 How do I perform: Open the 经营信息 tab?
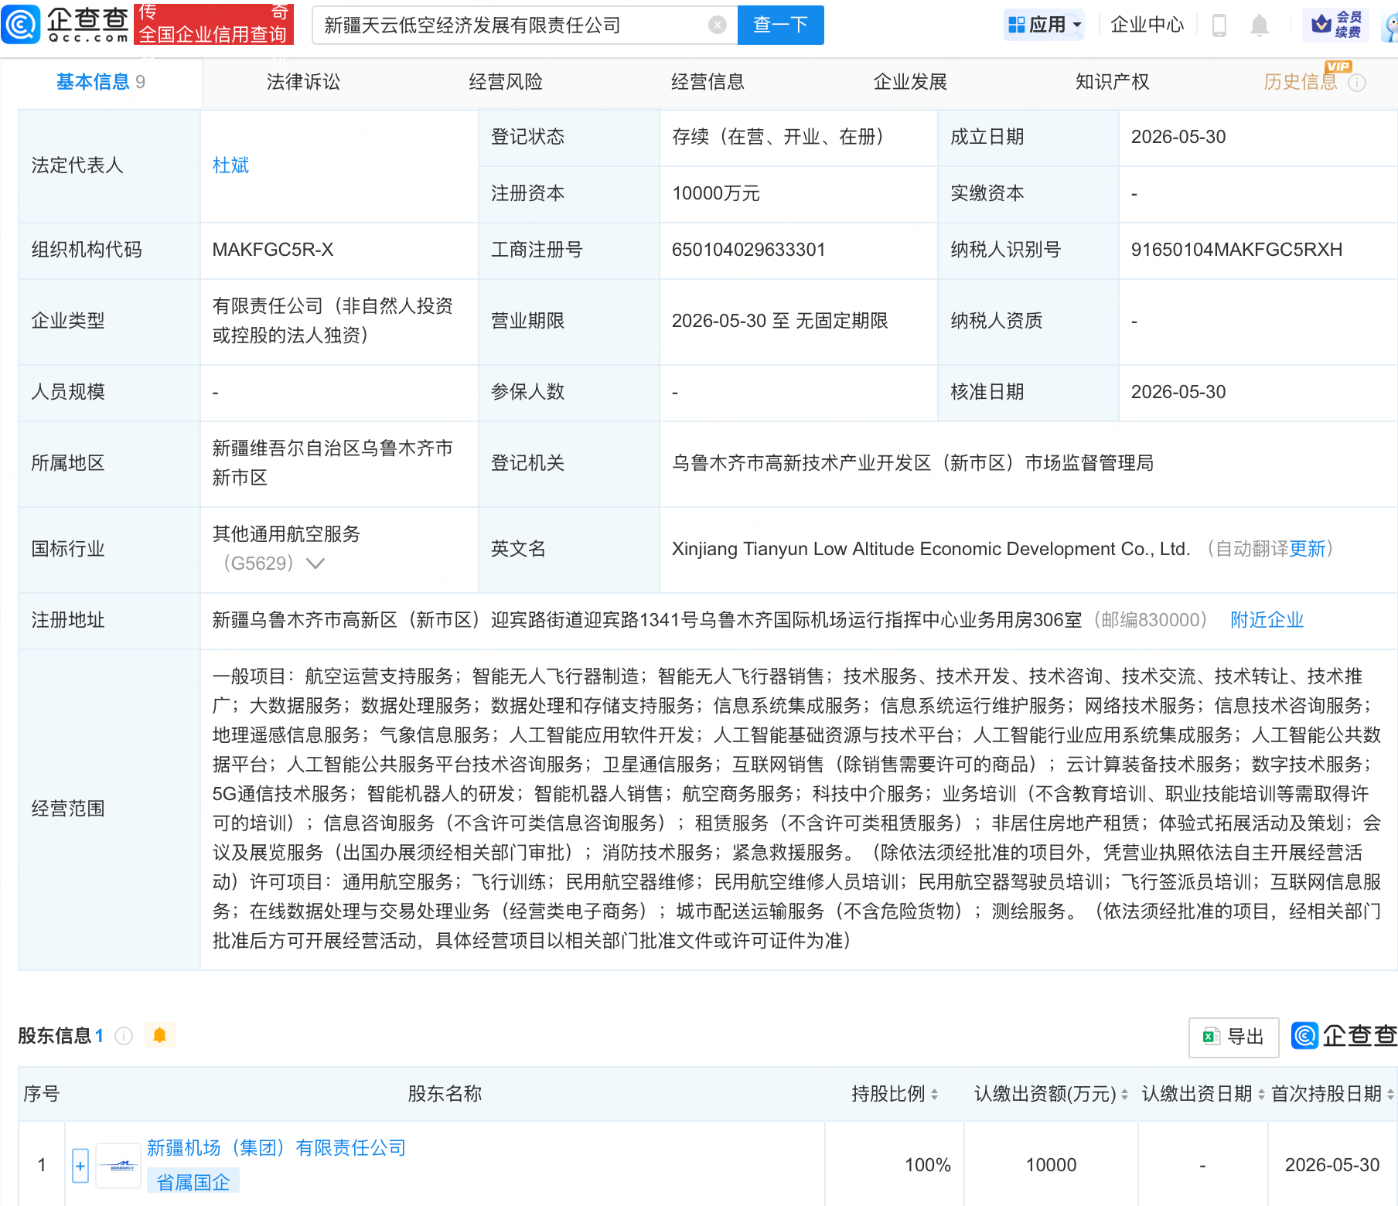(708, 82)
